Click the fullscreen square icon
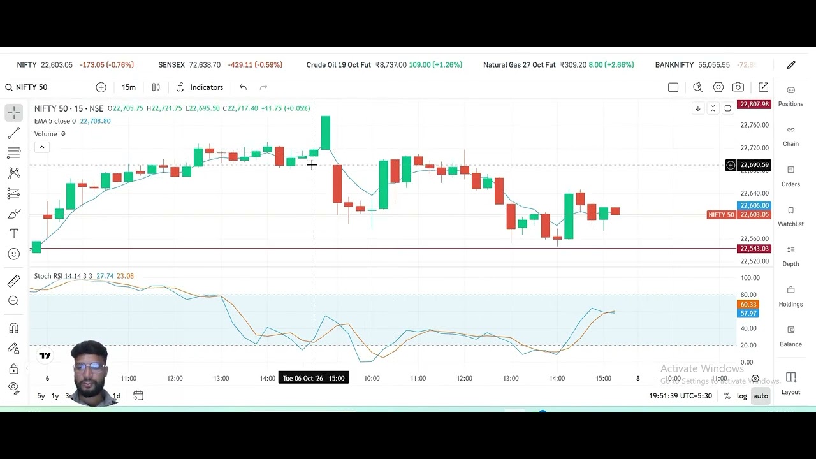 [673, 87]
